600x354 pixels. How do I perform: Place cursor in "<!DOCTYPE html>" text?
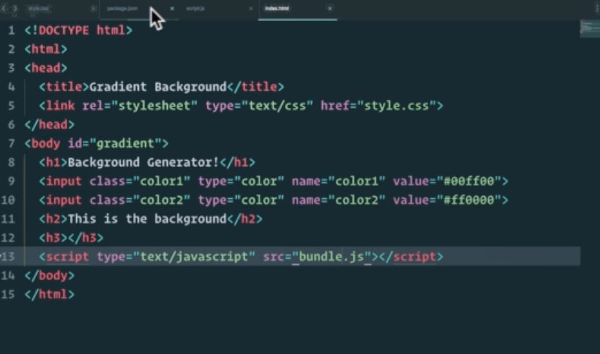point(78,30)
